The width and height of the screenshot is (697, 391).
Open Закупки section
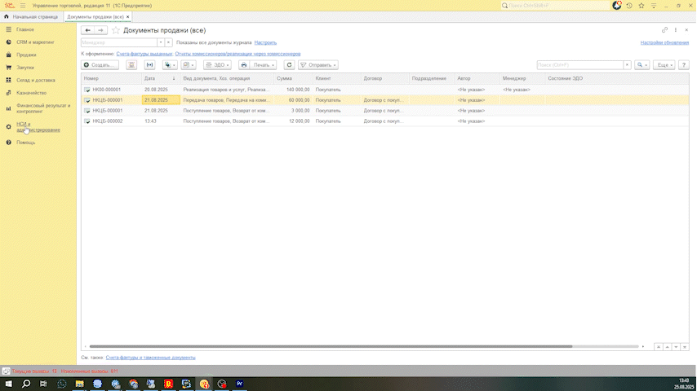point(25,68)
